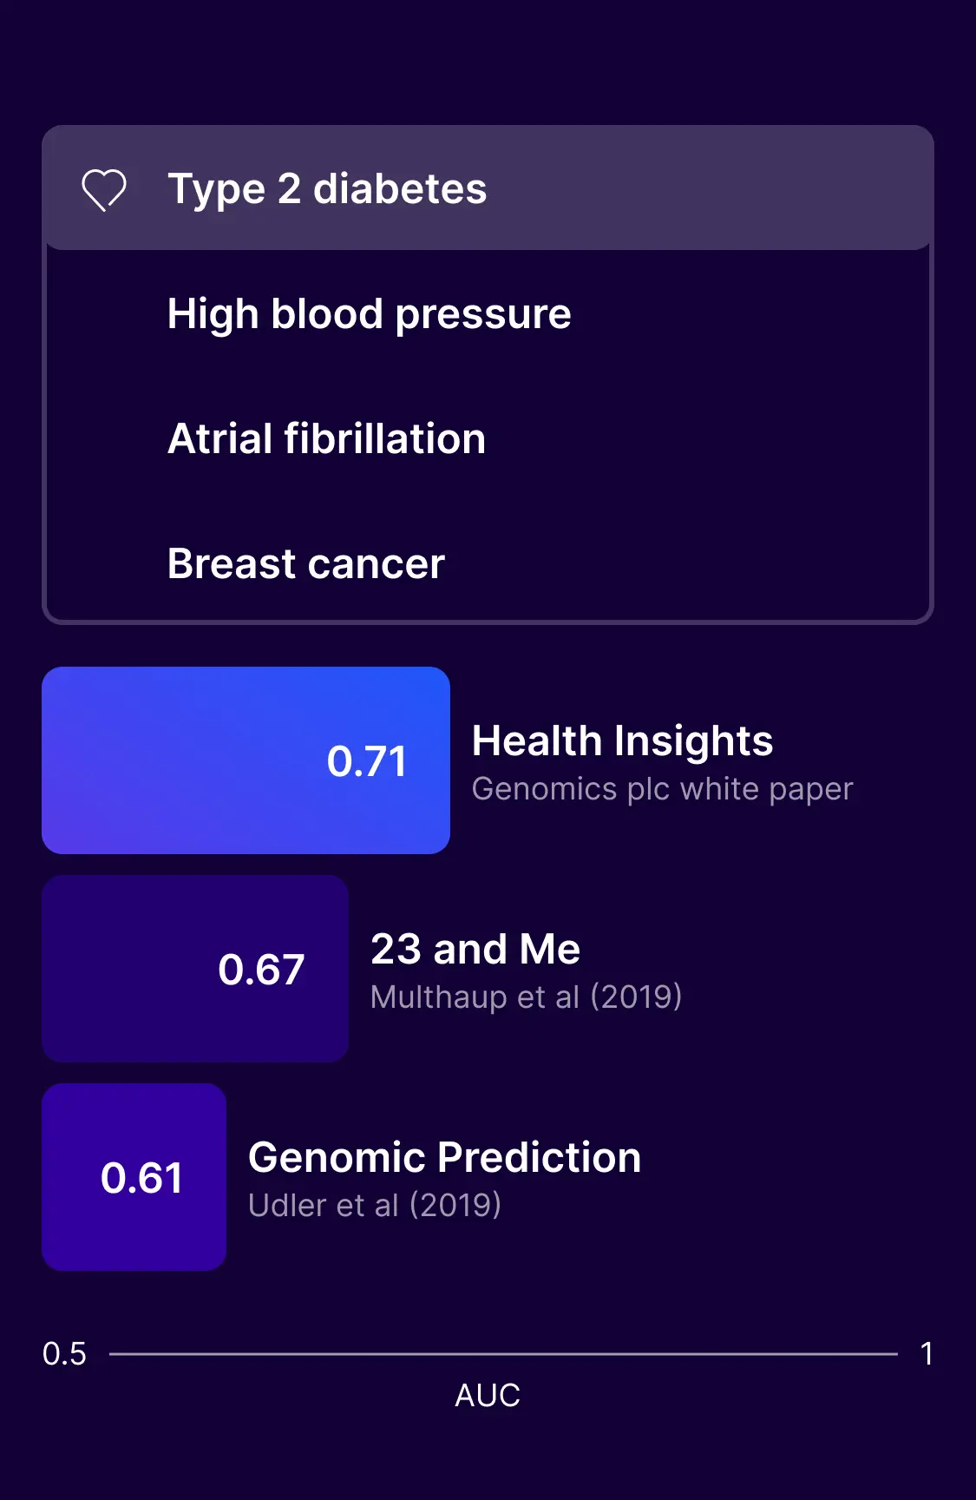Choose High blood pressure from the list
This screenshot has width=976, height=1500.
(369, 314)
